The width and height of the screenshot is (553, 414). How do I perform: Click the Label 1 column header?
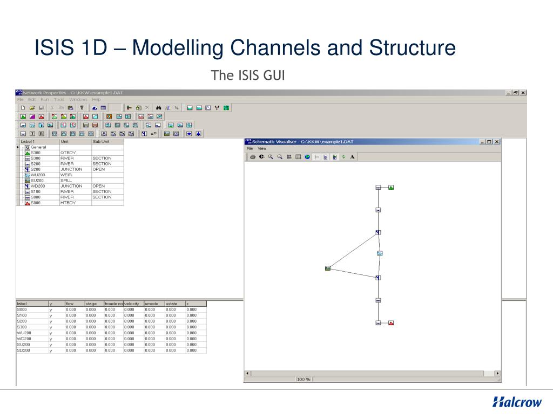click(x=39, y=142)
